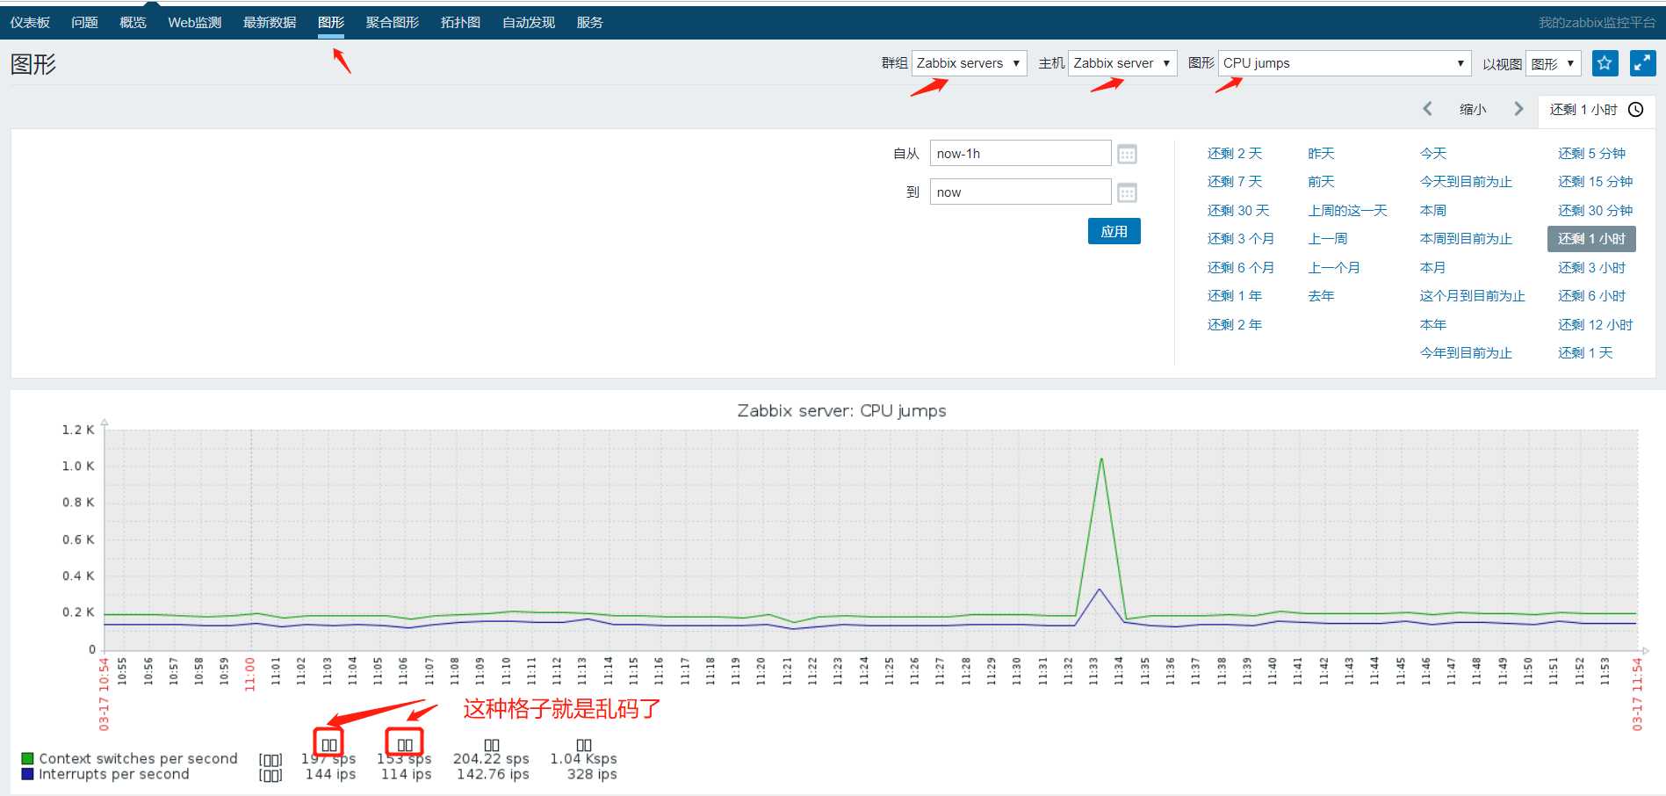Open Web监测 menu item
The width and height of the screenshot is (1666, 796).
coord(194,22)
